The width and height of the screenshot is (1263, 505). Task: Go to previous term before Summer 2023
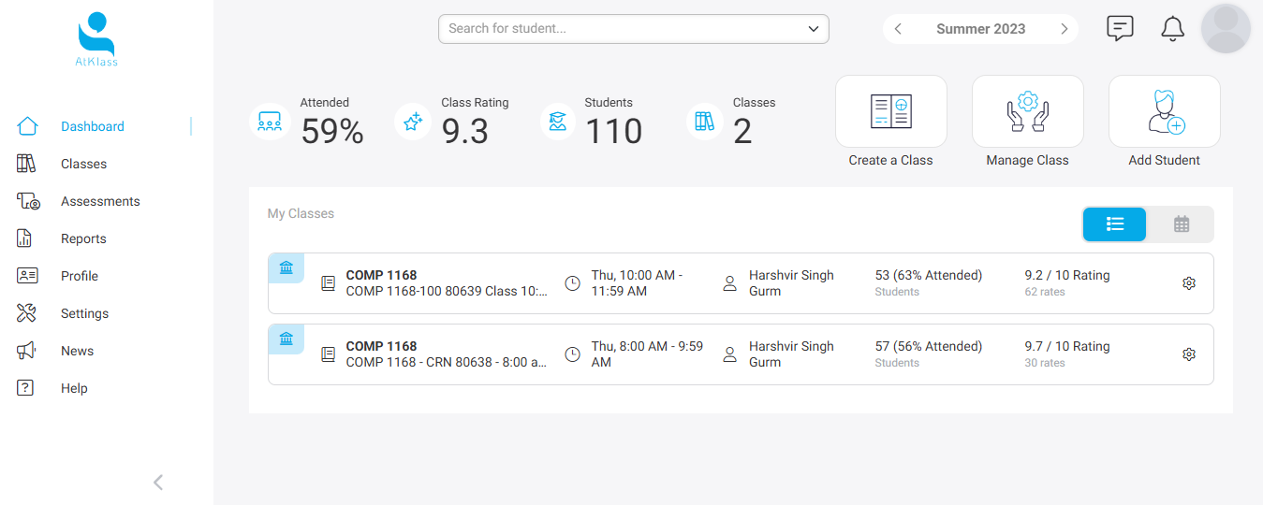(x=898, y=29)
